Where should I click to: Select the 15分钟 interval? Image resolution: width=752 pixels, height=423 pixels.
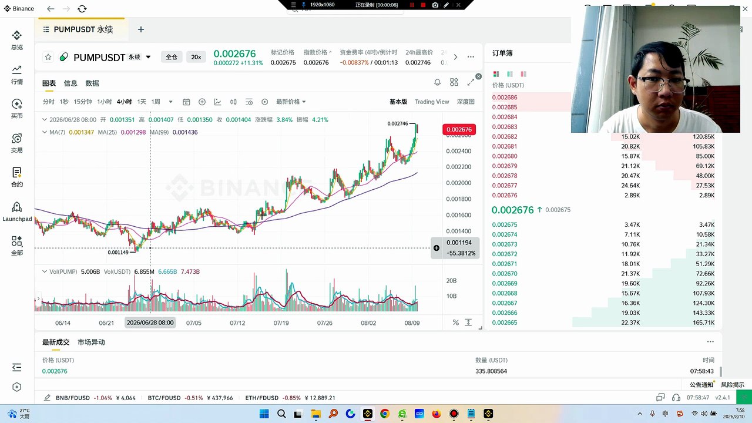[x=83, y=102]
